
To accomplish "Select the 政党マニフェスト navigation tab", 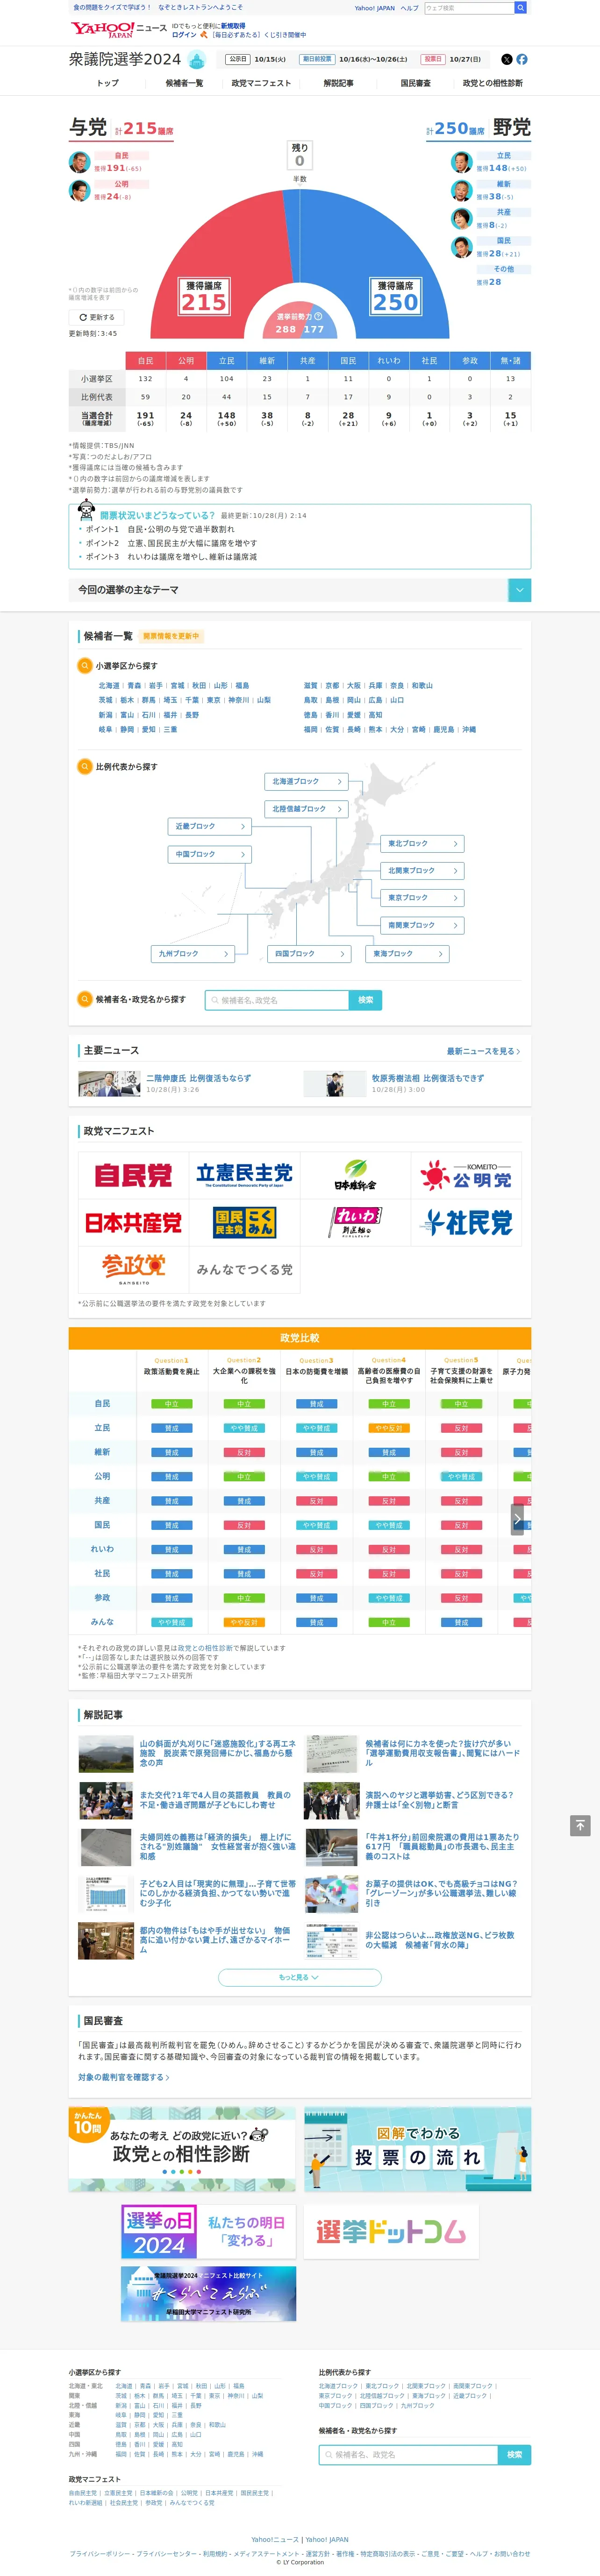I will point(261,83).
